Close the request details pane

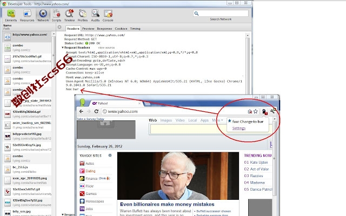pos(59,27)
